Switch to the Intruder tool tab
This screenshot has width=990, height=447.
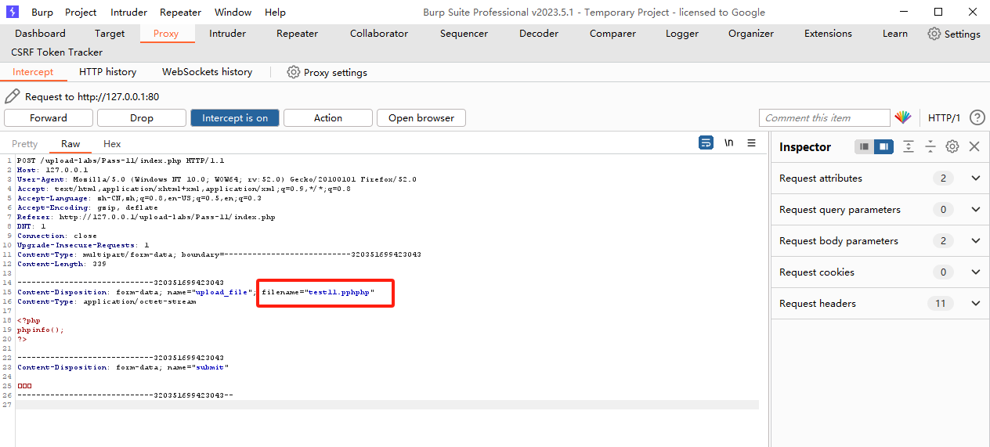tap(227, 34)
